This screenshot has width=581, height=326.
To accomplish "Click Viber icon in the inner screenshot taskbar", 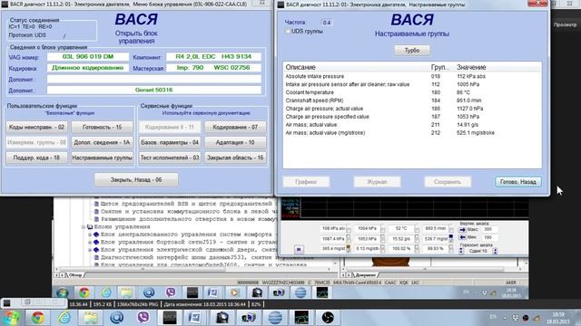I will click(x=171, y=292).
